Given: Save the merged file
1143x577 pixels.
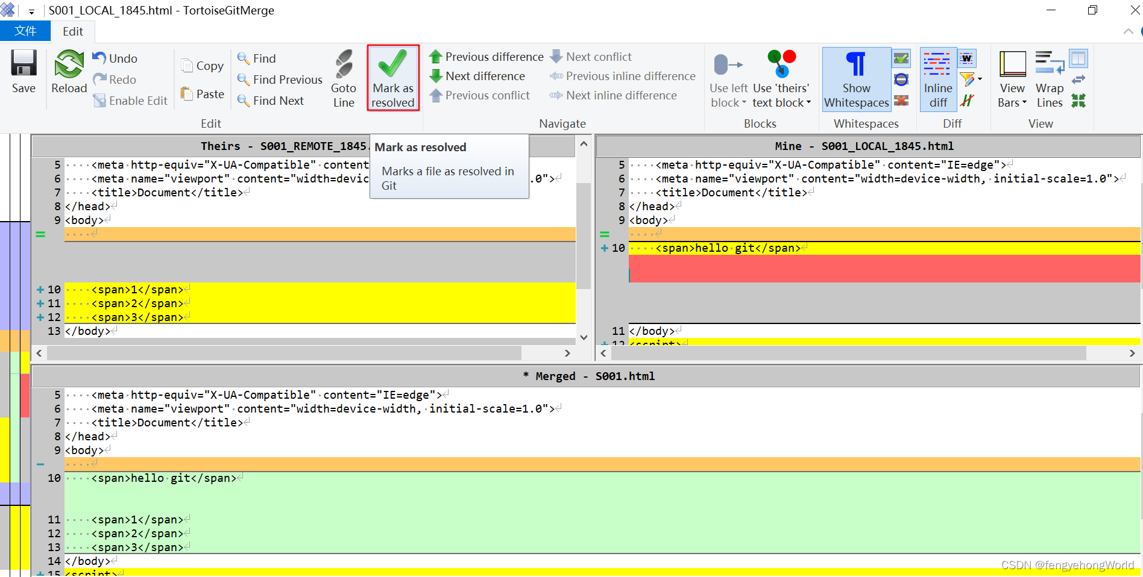Looking at the screenshot, I should 24,72.
